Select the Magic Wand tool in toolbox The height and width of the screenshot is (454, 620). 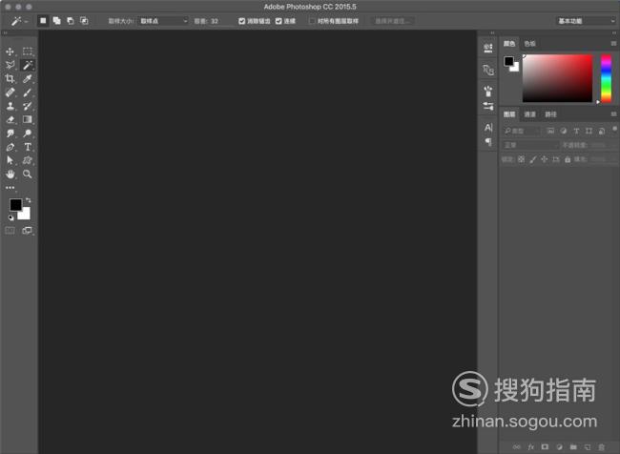click(28, 65)
